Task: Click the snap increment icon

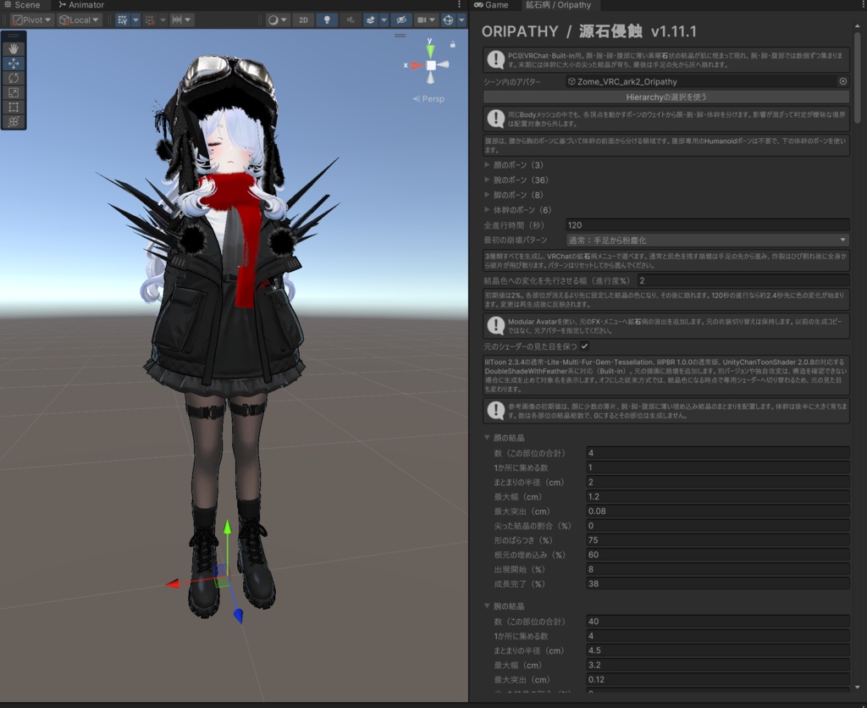Action: pos(150,20)
